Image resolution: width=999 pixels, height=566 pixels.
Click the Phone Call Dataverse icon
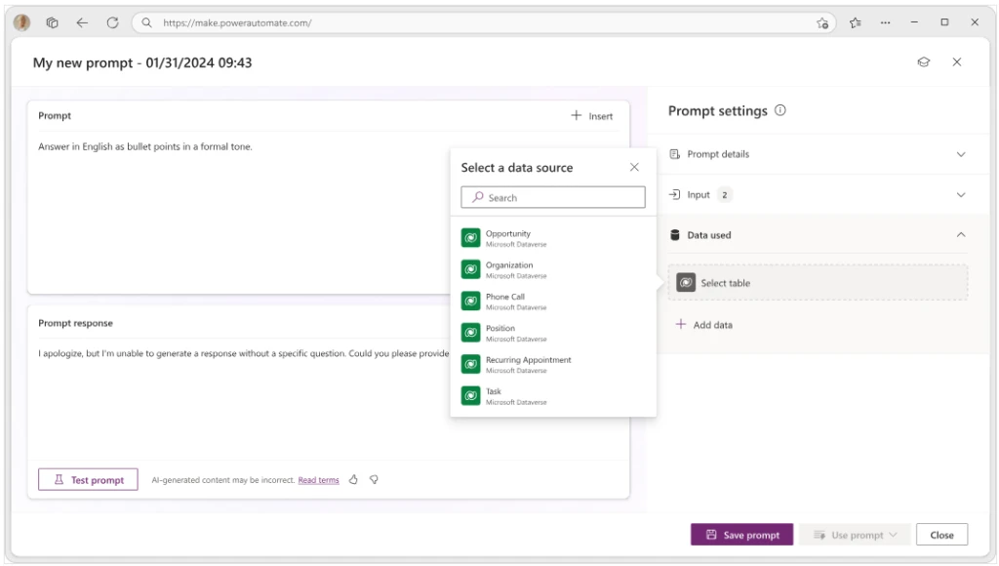click(471, 301)
